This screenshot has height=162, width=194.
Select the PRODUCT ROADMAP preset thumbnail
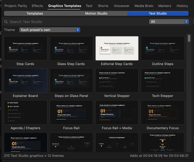pyautogui.click(x=117, y=142)
